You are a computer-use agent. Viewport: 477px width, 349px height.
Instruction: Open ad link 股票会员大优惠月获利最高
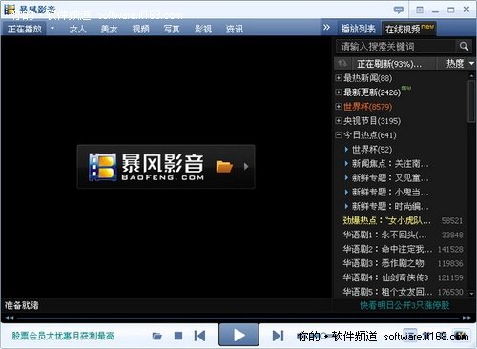[x=63, y=336]
